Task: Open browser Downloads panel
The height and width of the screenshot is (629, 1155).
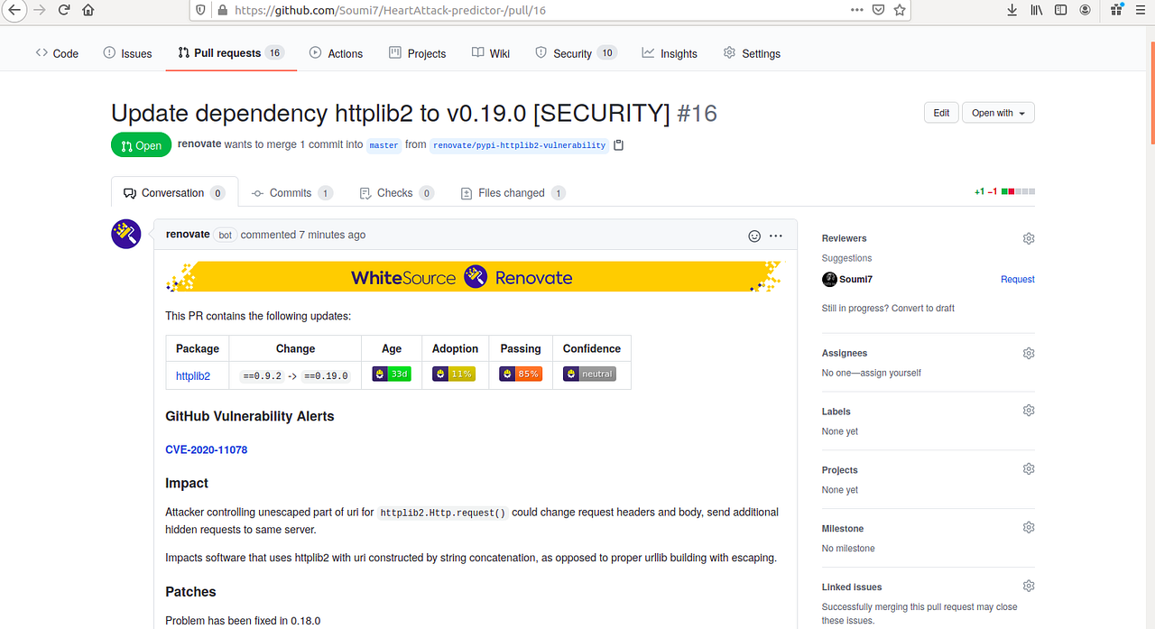Action: [x=1011, y=10]
